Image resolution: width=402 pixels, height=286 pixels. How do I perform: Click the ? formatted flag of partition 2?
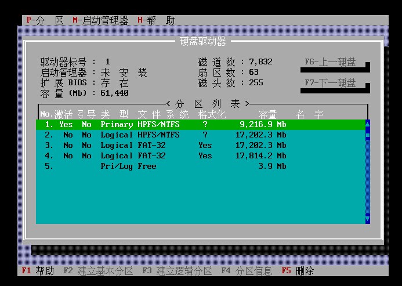coord(205,135)
